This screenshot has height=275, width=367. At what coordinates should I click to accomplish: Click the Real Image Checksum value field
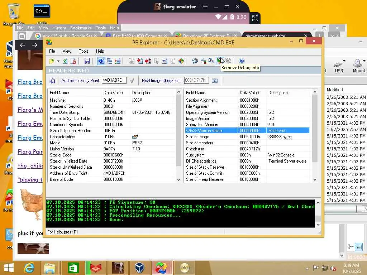click(196, 81)
